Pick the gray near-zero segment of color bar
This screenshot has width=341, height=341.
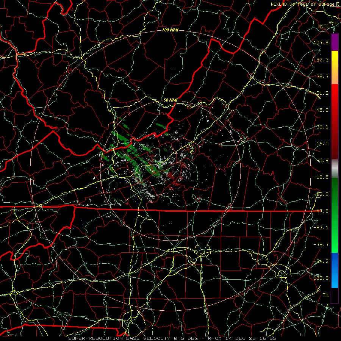pyautogui.click(x=335, y=167)
